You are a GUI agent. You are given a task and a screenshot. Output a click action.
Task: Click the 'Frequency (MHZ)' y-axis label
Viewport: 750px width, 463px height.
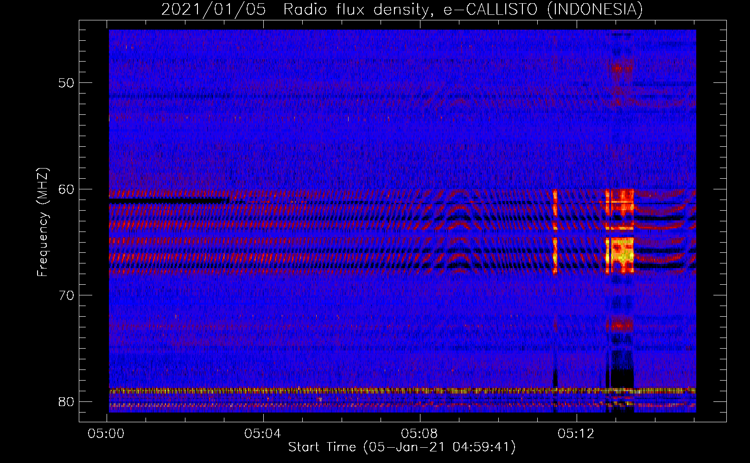[43, 223]
